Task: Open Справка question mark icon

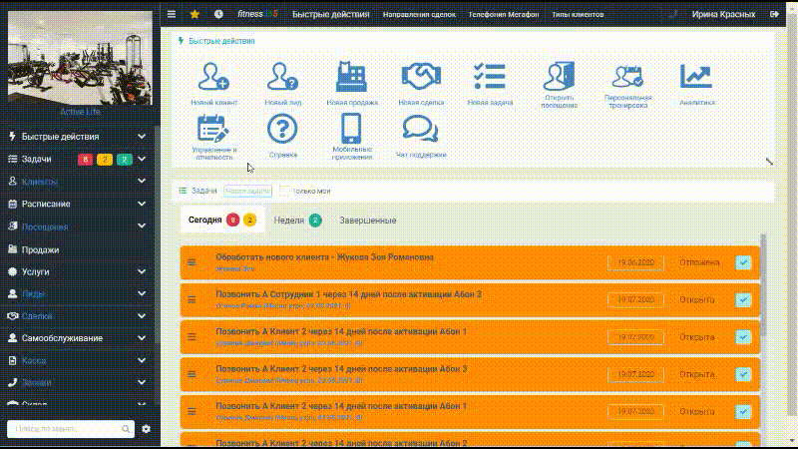Action: coord(283,129)
